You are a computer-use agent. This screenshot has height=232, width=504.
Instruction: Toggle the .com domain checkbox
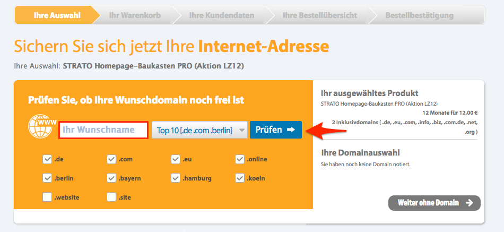111,159
